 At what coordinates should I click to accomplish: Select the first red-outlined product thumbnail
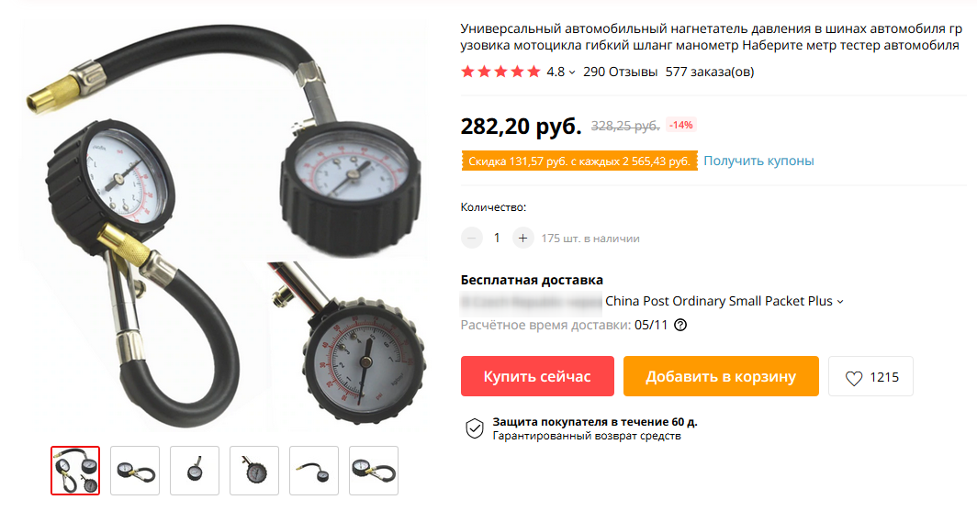75,471
